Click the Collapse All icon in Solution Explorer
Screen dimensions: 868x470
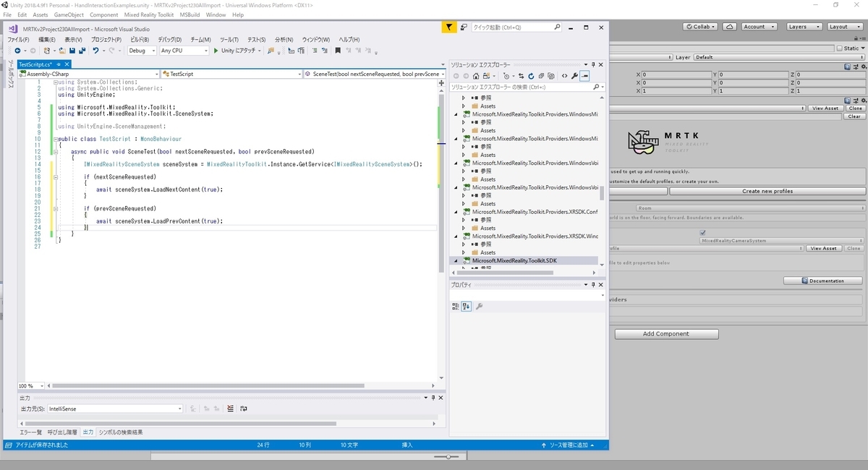click(541, 76)
